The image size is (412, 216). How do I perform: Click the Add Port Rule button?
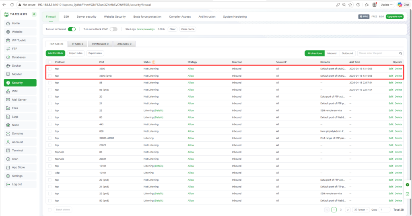[x=55, y=53]
